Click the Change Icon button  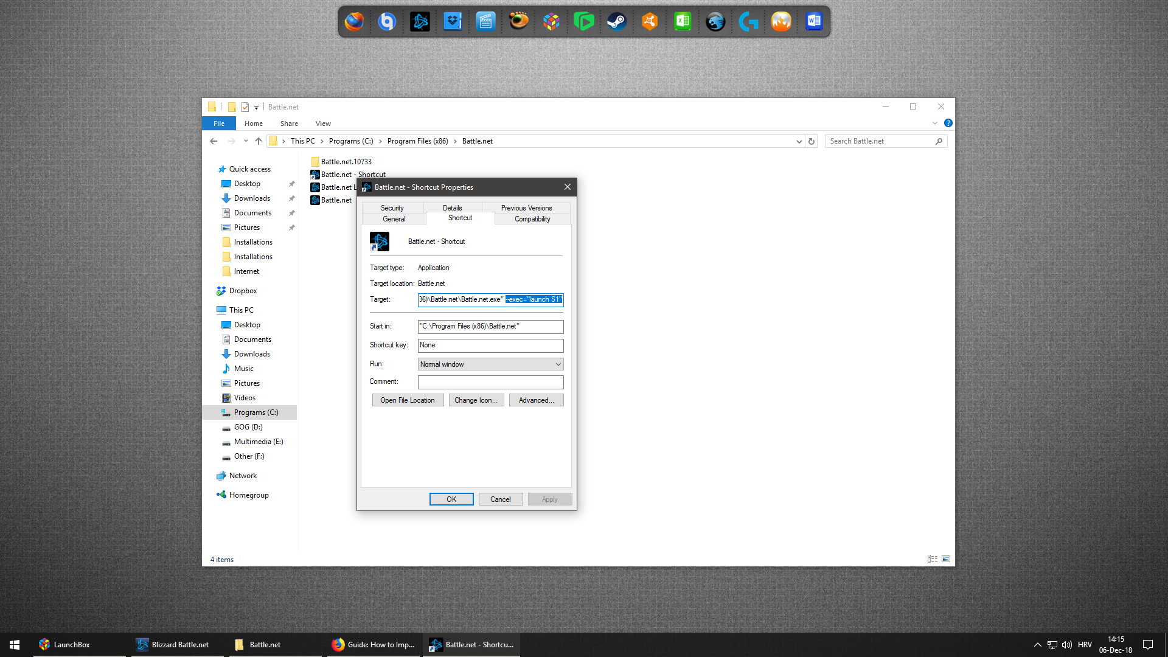[x=476, y=400]
